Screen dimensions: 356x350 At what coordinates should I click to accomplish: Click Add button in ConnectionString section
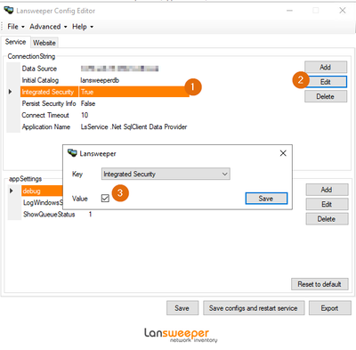(326, 67)
